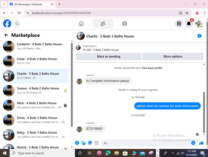Open the Windows Start menu
Screen dimensions: 208x157
click(5, 153)
